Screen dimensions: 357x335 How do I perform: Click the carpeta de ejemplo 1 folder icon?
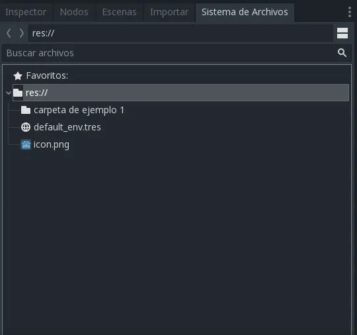click(x=26, y=110)
